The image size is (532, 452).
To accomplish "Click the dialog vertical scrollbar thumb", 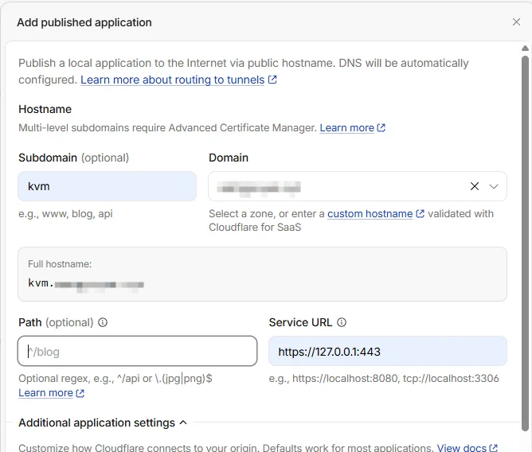I will click(x=525, y=243).
